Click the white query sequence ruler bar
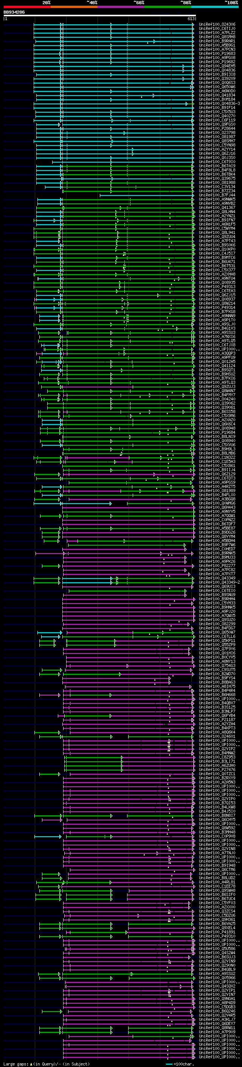This screenshot has width=242, height=1067. (100, 16)
